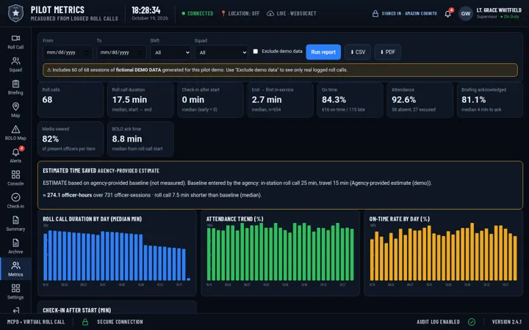Click the On-Time Rate By Day chart

pos(443,253)
